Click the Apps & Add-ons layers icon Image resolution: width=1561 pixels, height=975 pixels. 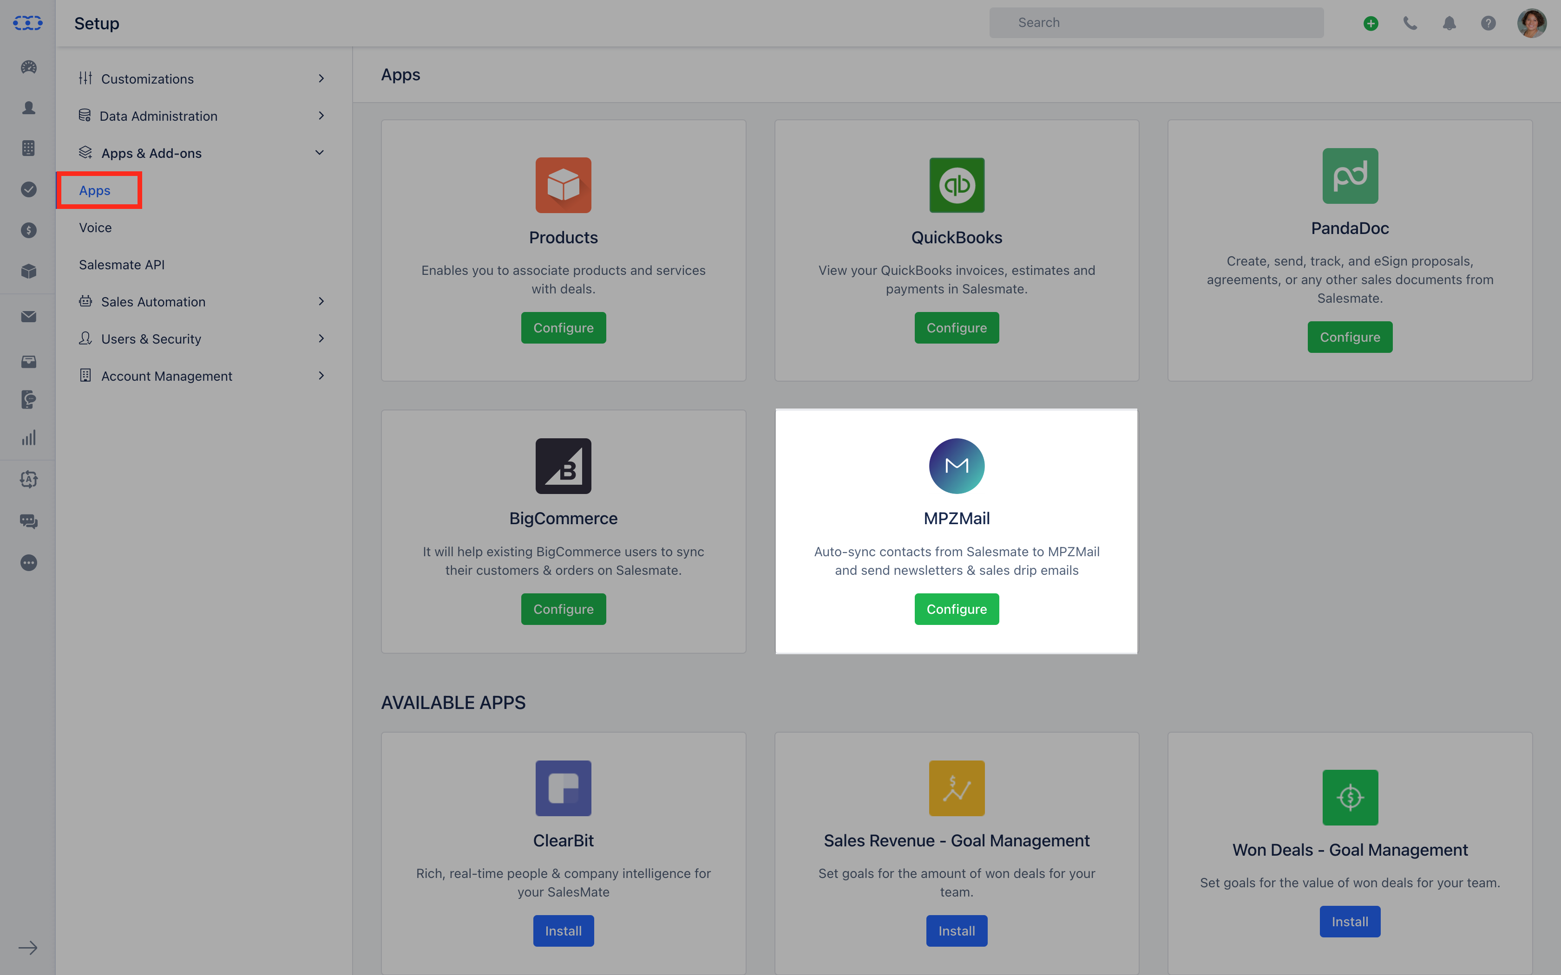coord(85,152)
